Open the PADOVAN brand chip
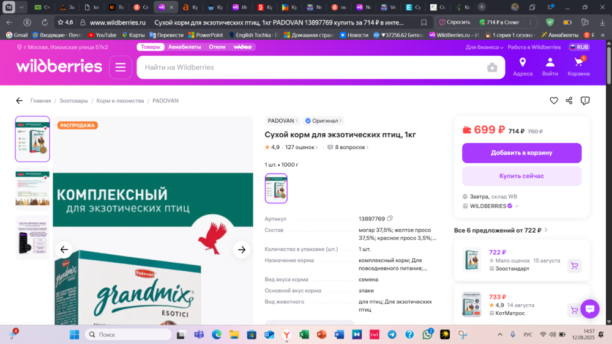Screen dimensions: 612x344 tap(282, 121)
